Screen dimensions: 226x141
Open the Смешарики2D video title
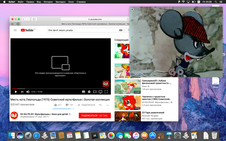click(157, 82)
